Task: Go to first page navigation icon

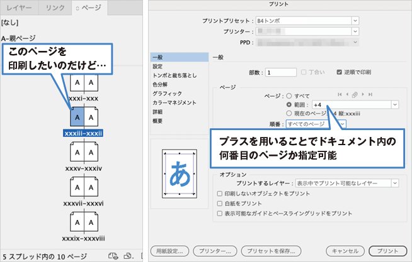Action: [340, 94]
